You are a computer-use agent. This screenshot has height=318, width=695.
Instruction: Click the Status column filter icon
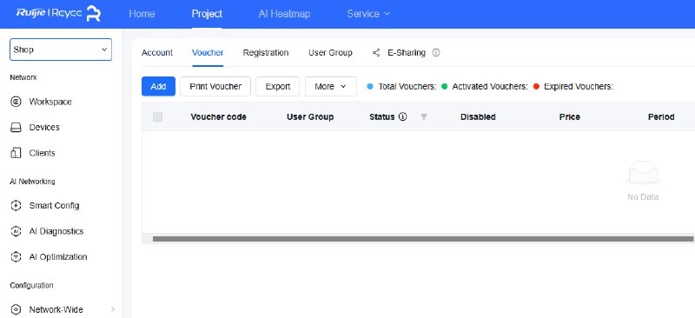tap(424, 117)
